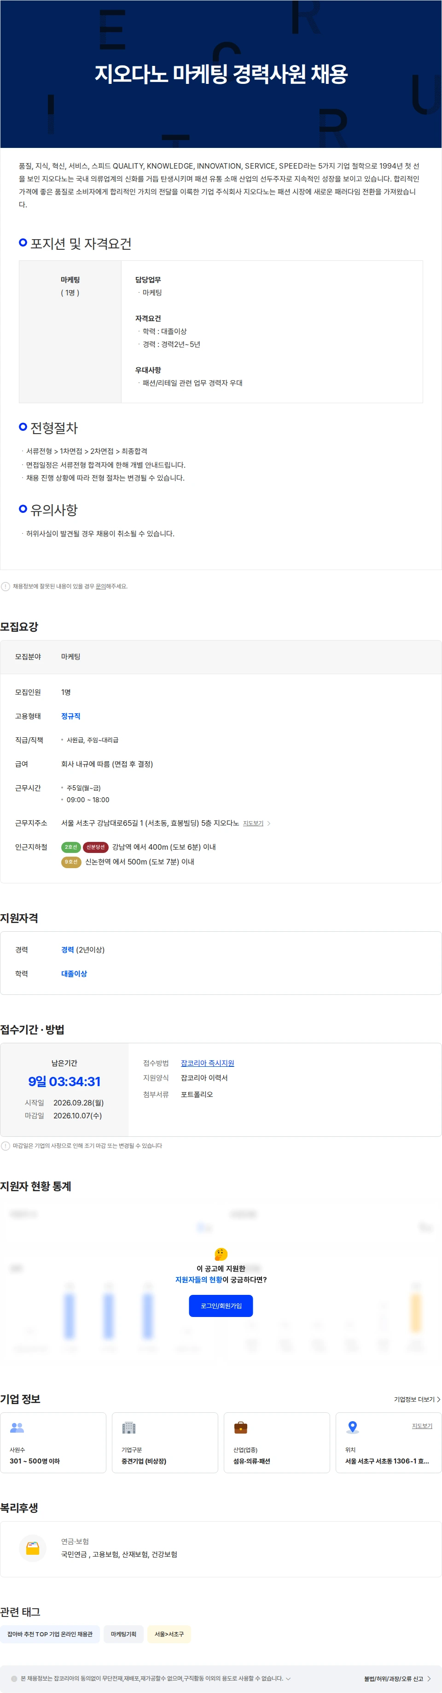The width and height of the screenshot is (442, 1693).
Task: Click the 강남역 에서 400m station text
Action: 164,847
